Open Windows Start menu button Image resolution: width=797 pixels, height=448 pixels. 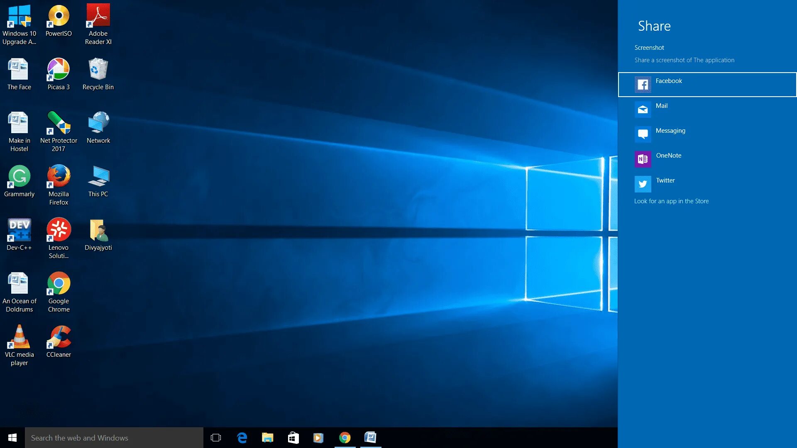(x=12, y=437)
